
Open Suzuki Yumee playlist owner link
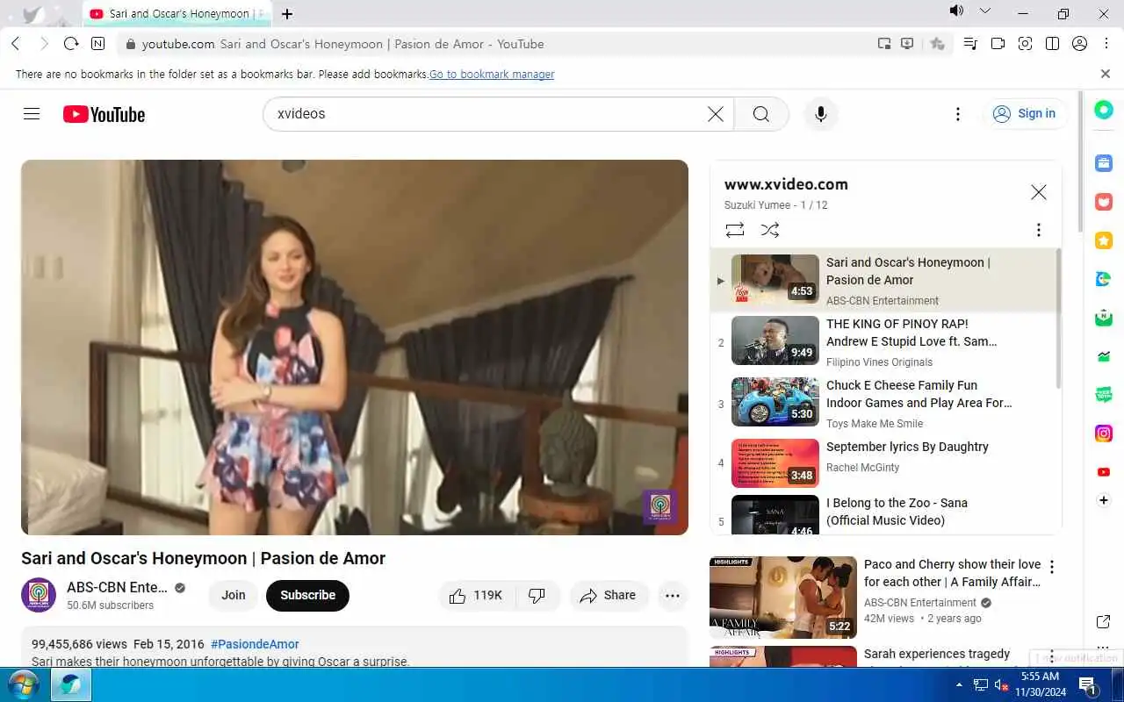[757, 205]
